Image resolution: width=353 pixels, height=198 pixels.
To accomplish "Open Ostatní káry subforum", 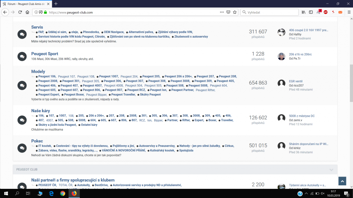I will [x=89, y=125].
